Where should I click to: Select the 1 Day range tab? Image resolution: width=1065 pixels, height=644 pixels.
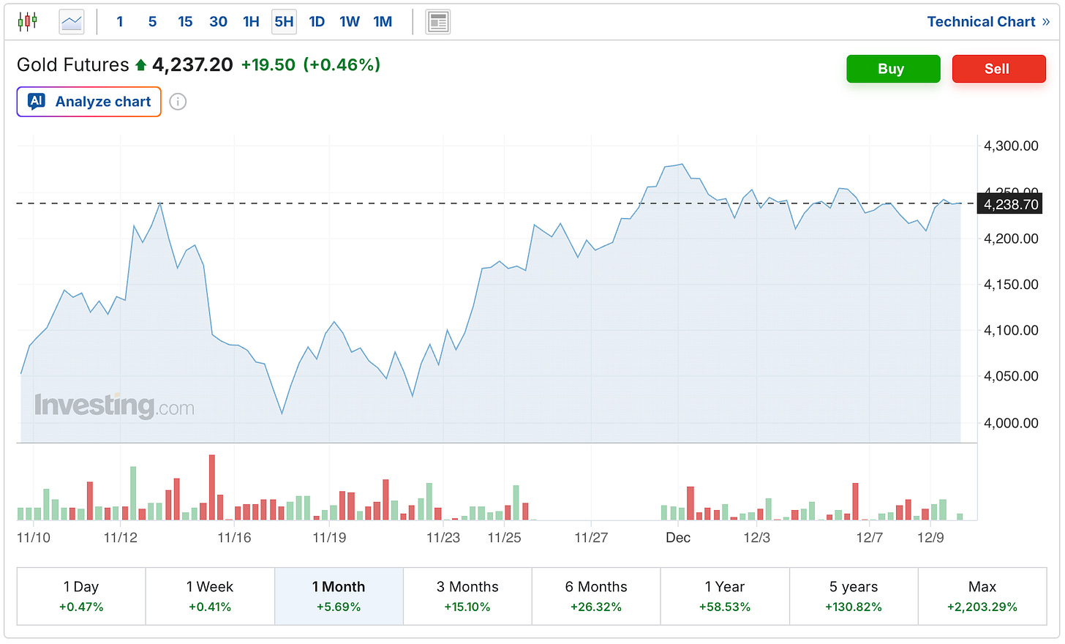(81, 596)
